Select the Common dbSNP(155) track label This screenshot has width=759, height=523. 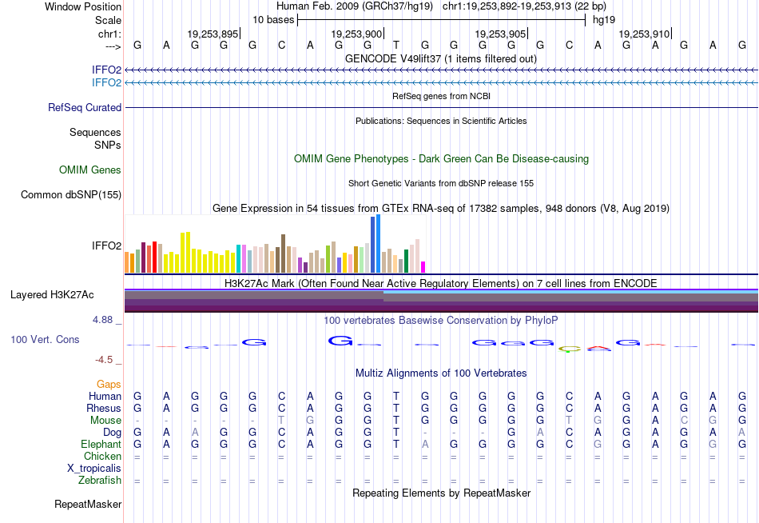pos(71,195)
